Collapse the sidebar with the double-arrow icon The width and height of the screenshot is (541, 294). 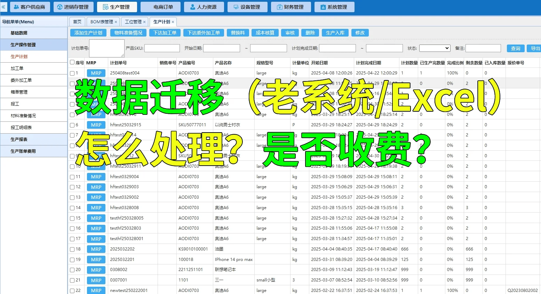pos(3,7)
